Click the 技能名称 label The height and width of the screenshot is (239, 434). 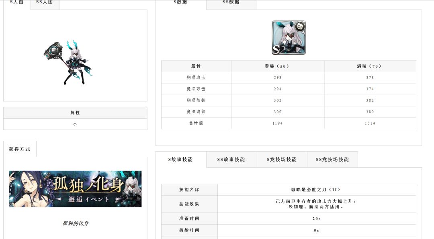click(x=189, y=190)
